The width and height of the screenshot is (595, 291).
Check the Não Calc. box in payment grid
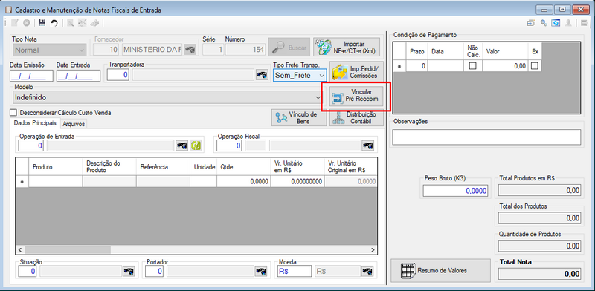[x=472, y=66]
